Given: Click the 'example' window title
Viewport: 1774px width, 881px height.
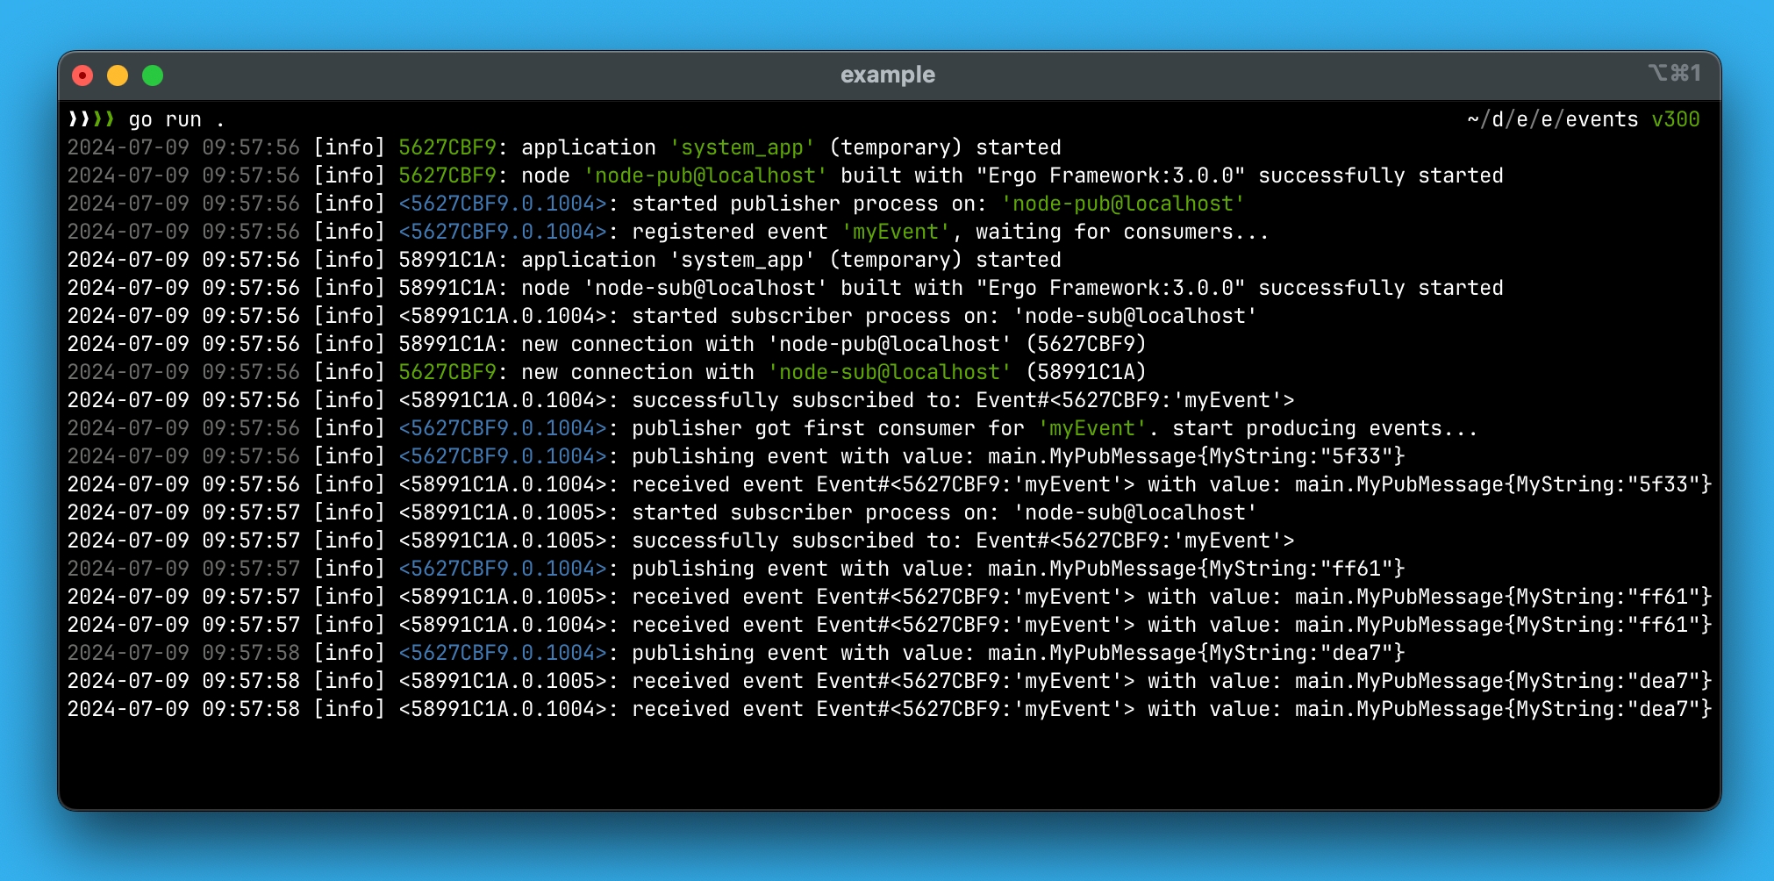Looking at the screenshot, I should (x=887, y=75).
